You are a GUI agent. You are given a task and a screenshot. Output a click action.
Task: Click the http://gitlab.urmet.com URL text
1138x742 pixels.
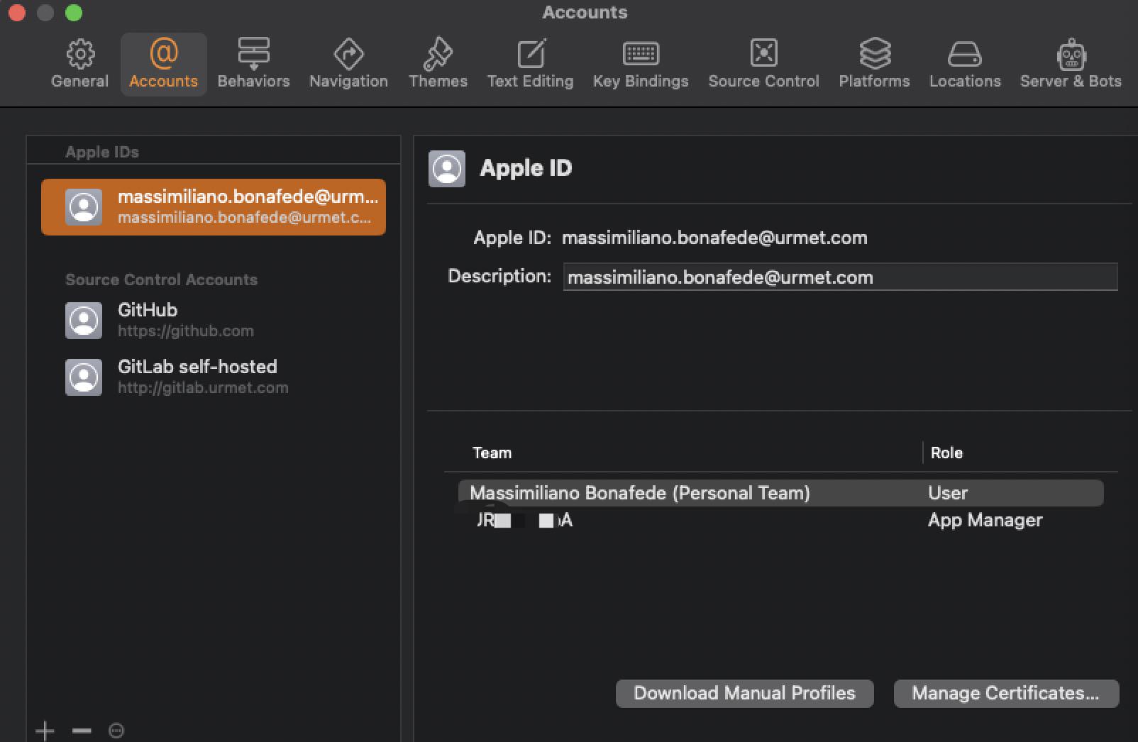(x=203, y=388)
